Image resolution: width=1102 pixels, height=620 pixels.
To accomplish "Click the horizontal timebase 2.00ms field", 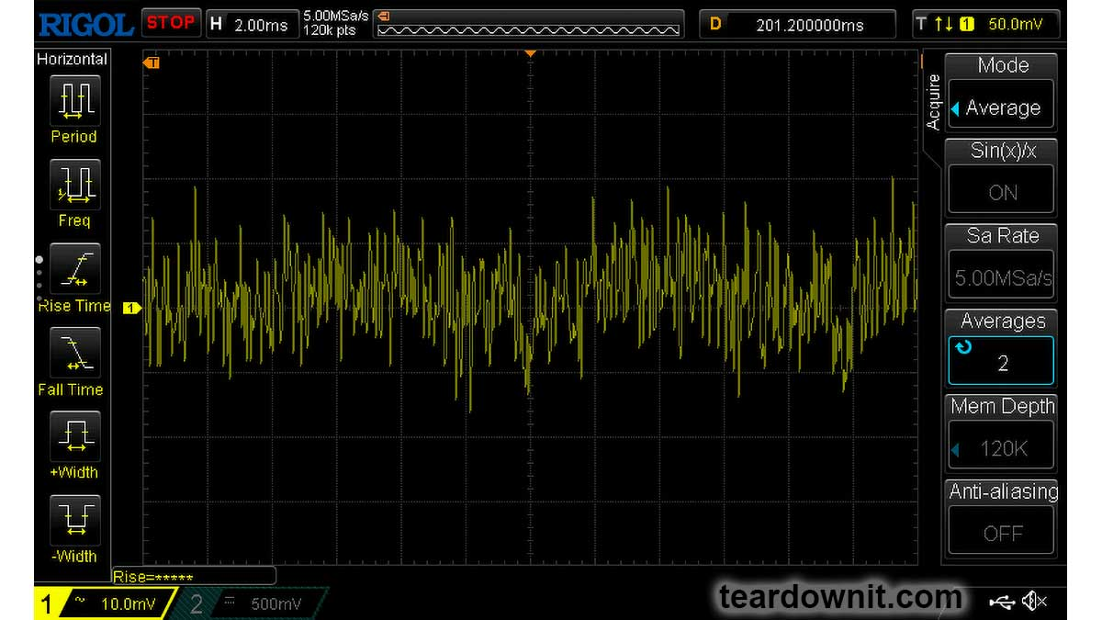I will click(x=251, y=24).
